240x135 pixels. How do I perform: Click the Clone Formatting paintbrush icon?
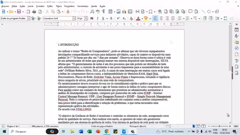tap(68, 12)
